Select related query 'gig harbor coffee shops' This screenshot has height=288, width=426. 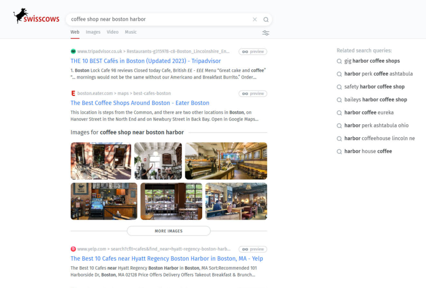pyautogui.click(x=372, y=61)
